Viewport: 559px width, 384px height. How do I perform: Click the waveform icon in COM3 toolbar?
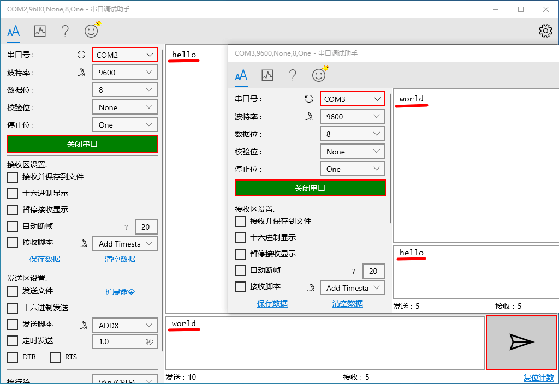pyautogui.click(x=266, y=75)
